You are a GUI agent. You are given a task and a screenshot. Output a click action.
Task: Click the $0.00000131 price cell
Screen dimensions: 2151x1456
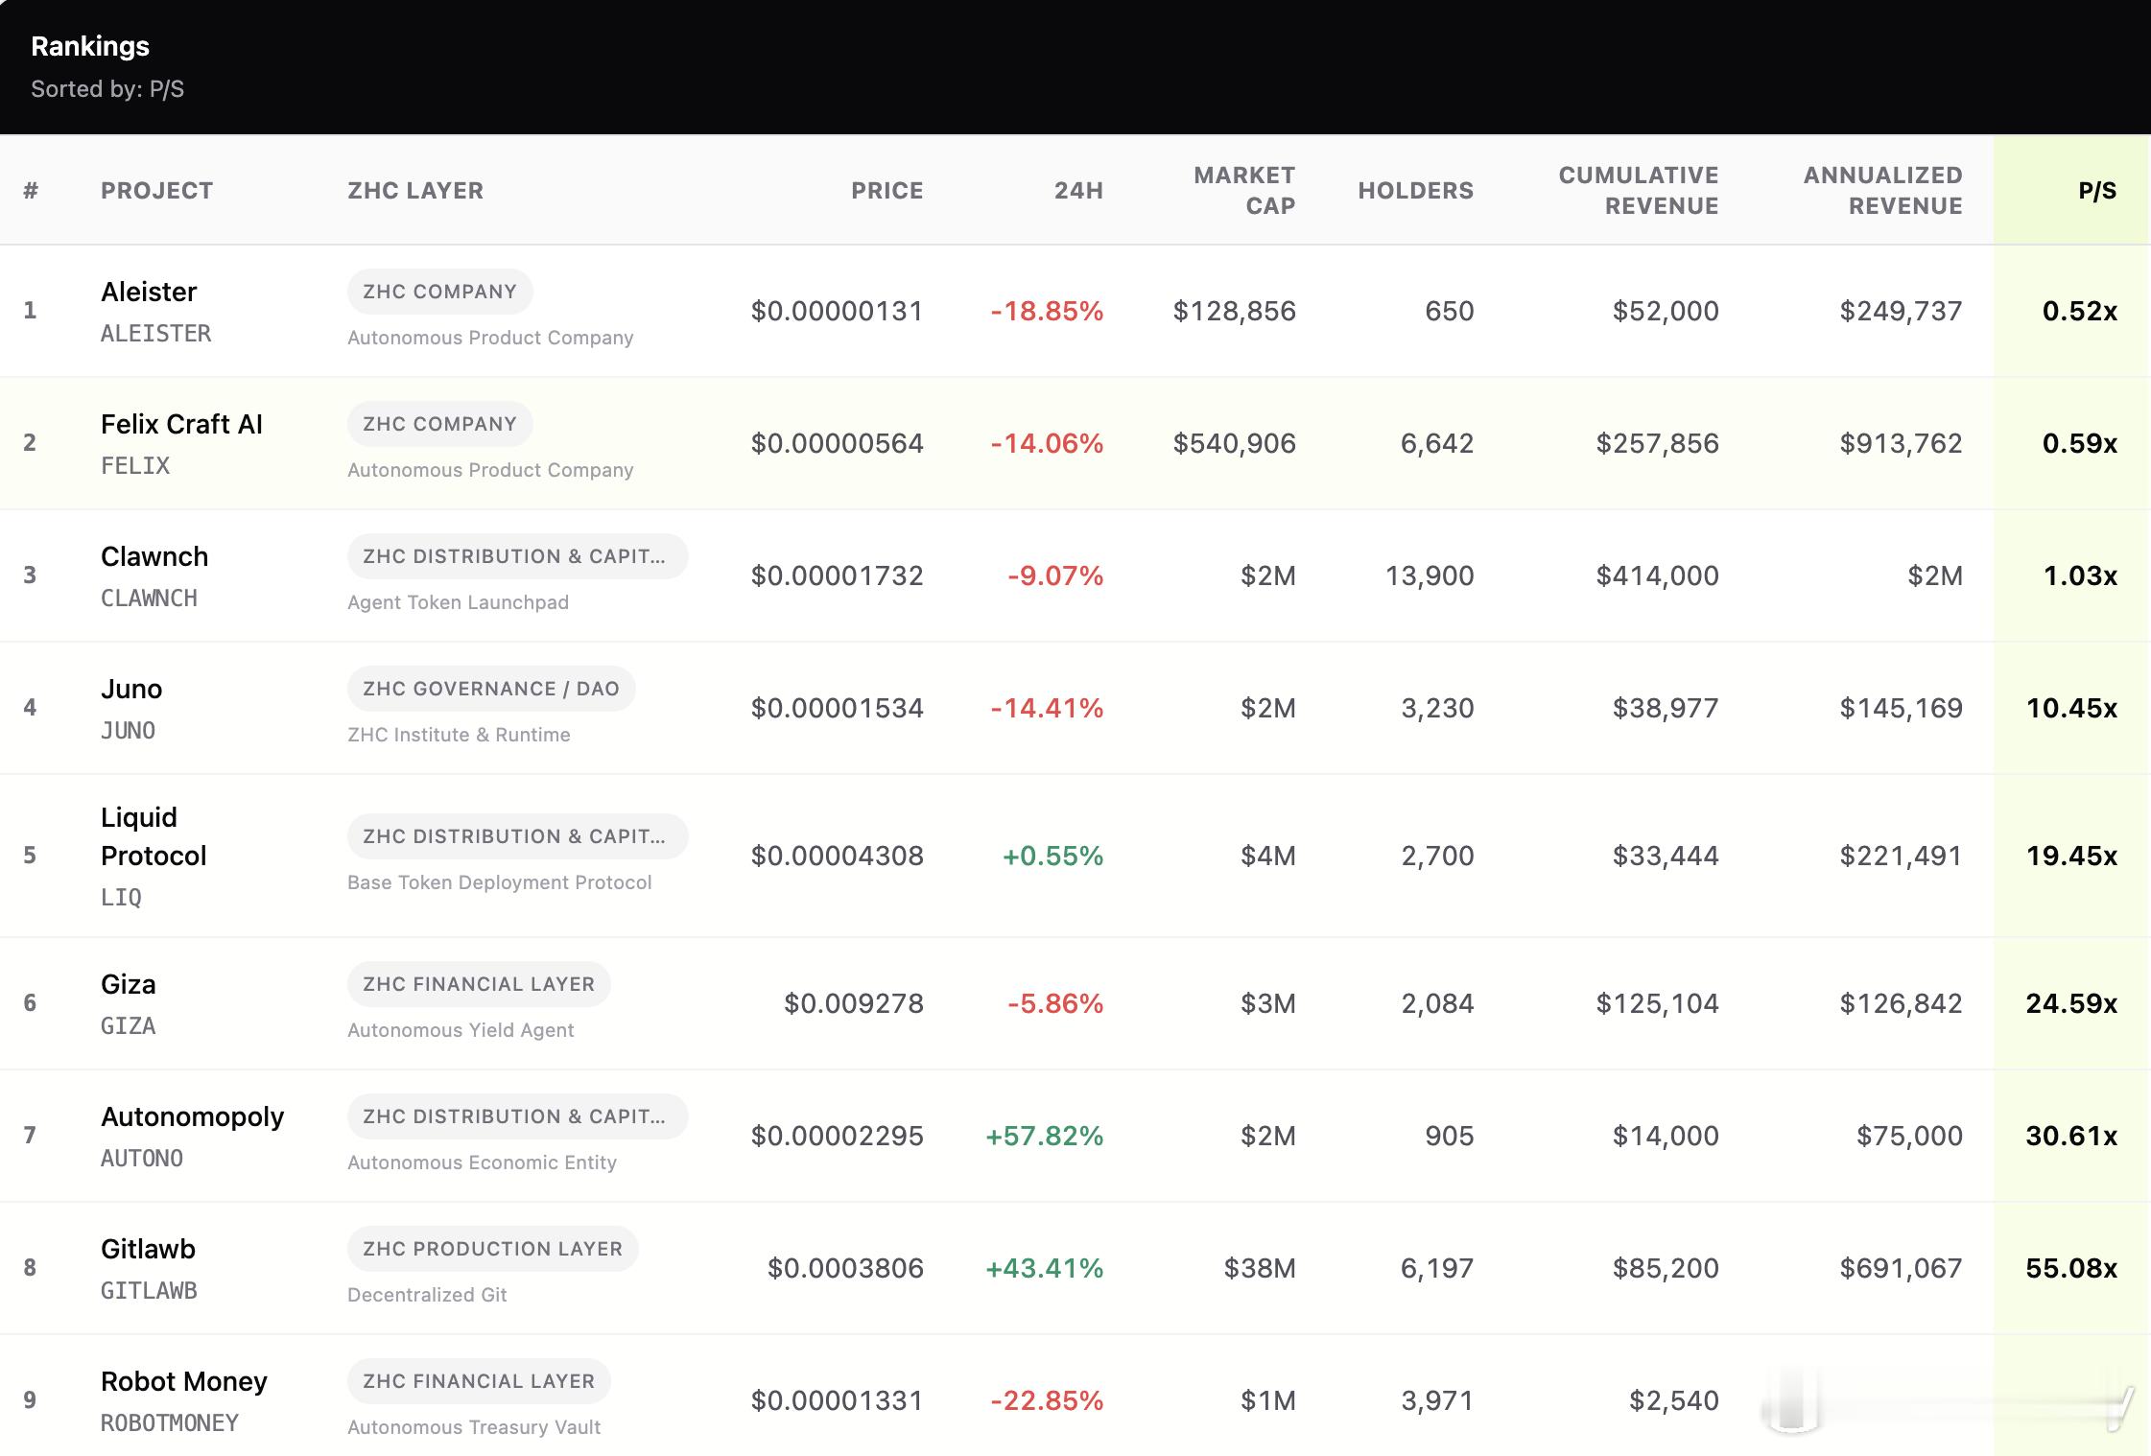coord(837,311)
